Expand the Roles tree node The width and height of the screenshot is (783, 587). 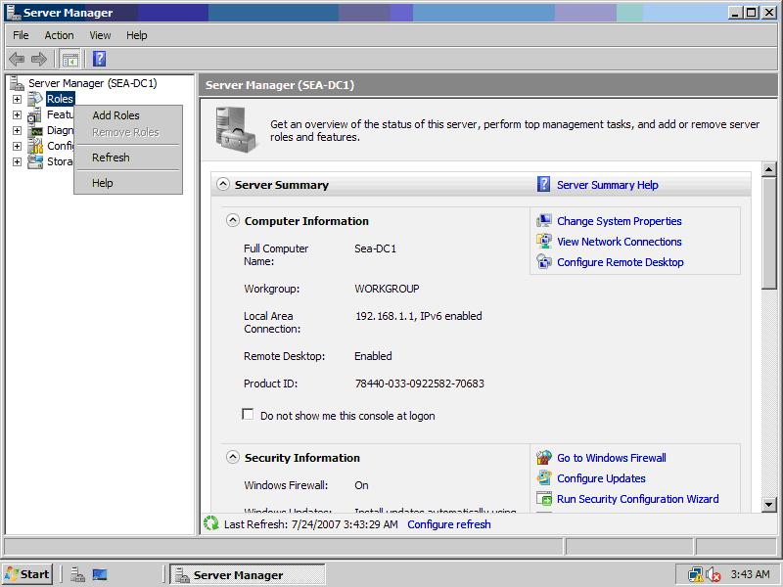[x=17, y=99]
